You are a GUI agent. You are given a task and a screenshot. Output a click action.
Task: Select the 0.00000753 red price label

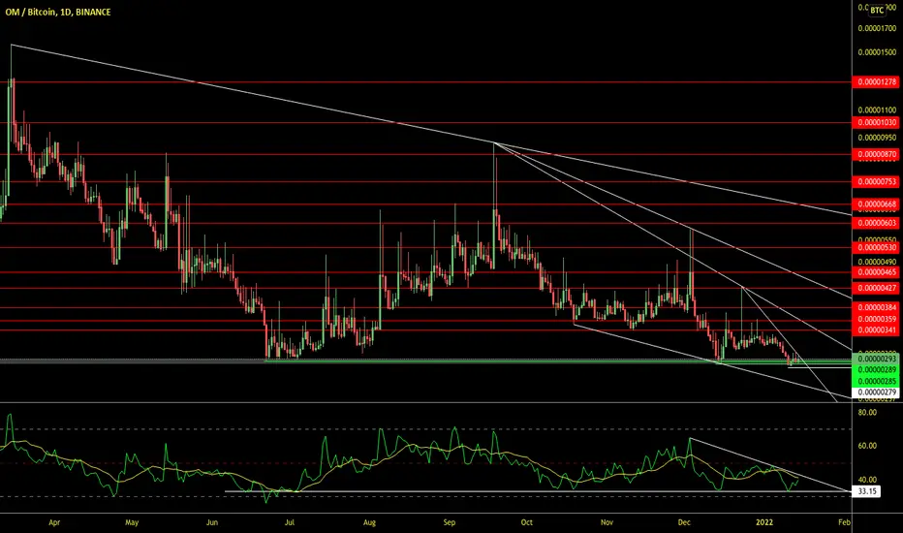pyautogui.click(x=875, y=182)
